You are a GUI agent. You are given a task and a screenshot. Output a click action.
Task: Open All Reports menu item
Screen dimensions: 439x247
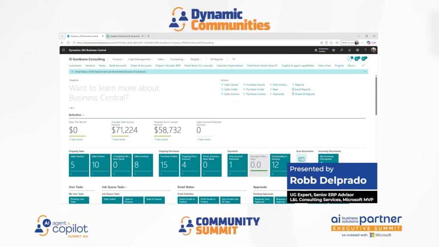(x=216, y=59)
